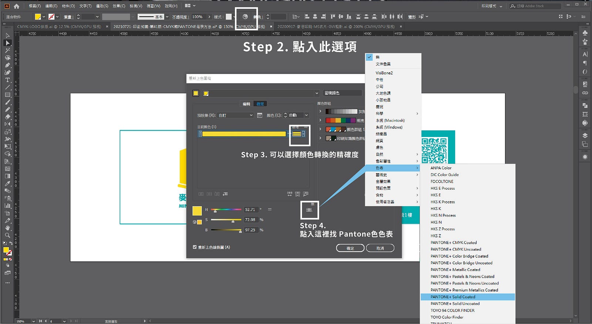Select the Selection tool arrow
This screenshot has height=324, width=592.
(x=7, y=36)
